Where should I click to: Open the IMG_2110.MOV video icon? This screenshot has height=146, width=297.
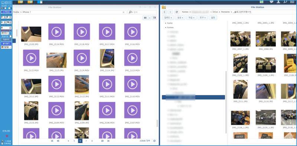pyautogui.click(x=133, y=84)
